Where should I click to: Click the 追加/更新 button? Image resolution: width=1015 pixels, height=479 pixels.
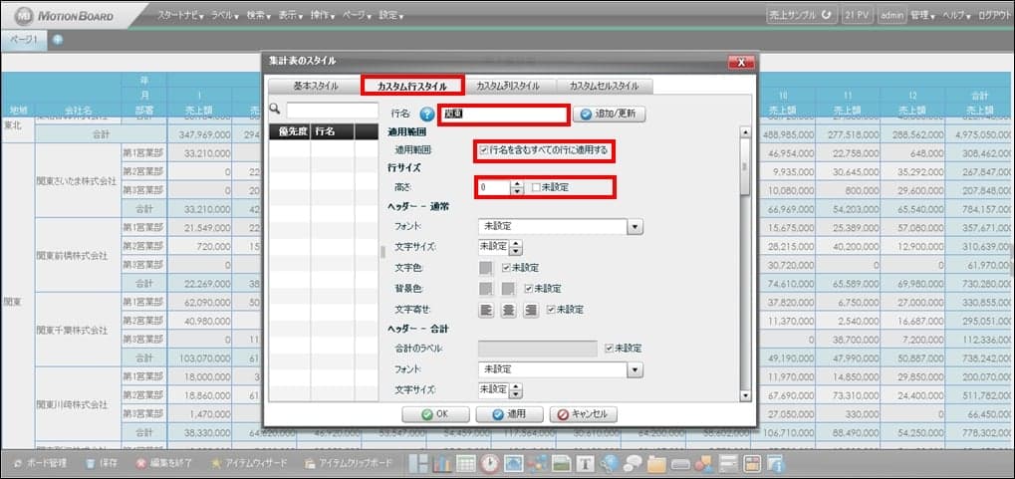click(x=610, y=115)
